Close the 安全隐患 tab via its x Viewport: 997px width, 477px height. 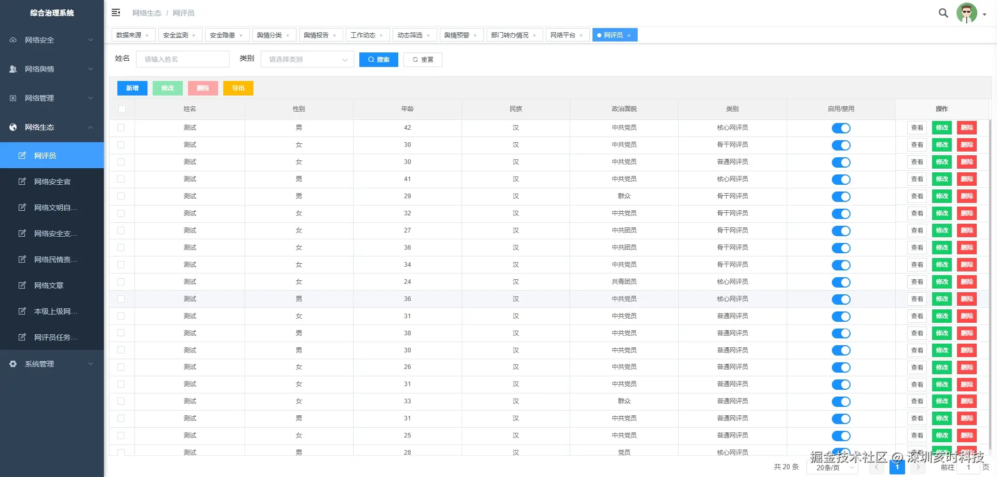241,35
